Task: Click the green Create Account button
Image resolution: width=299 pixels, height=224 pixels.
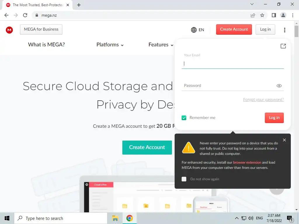Action: click(x=147, y=147)
